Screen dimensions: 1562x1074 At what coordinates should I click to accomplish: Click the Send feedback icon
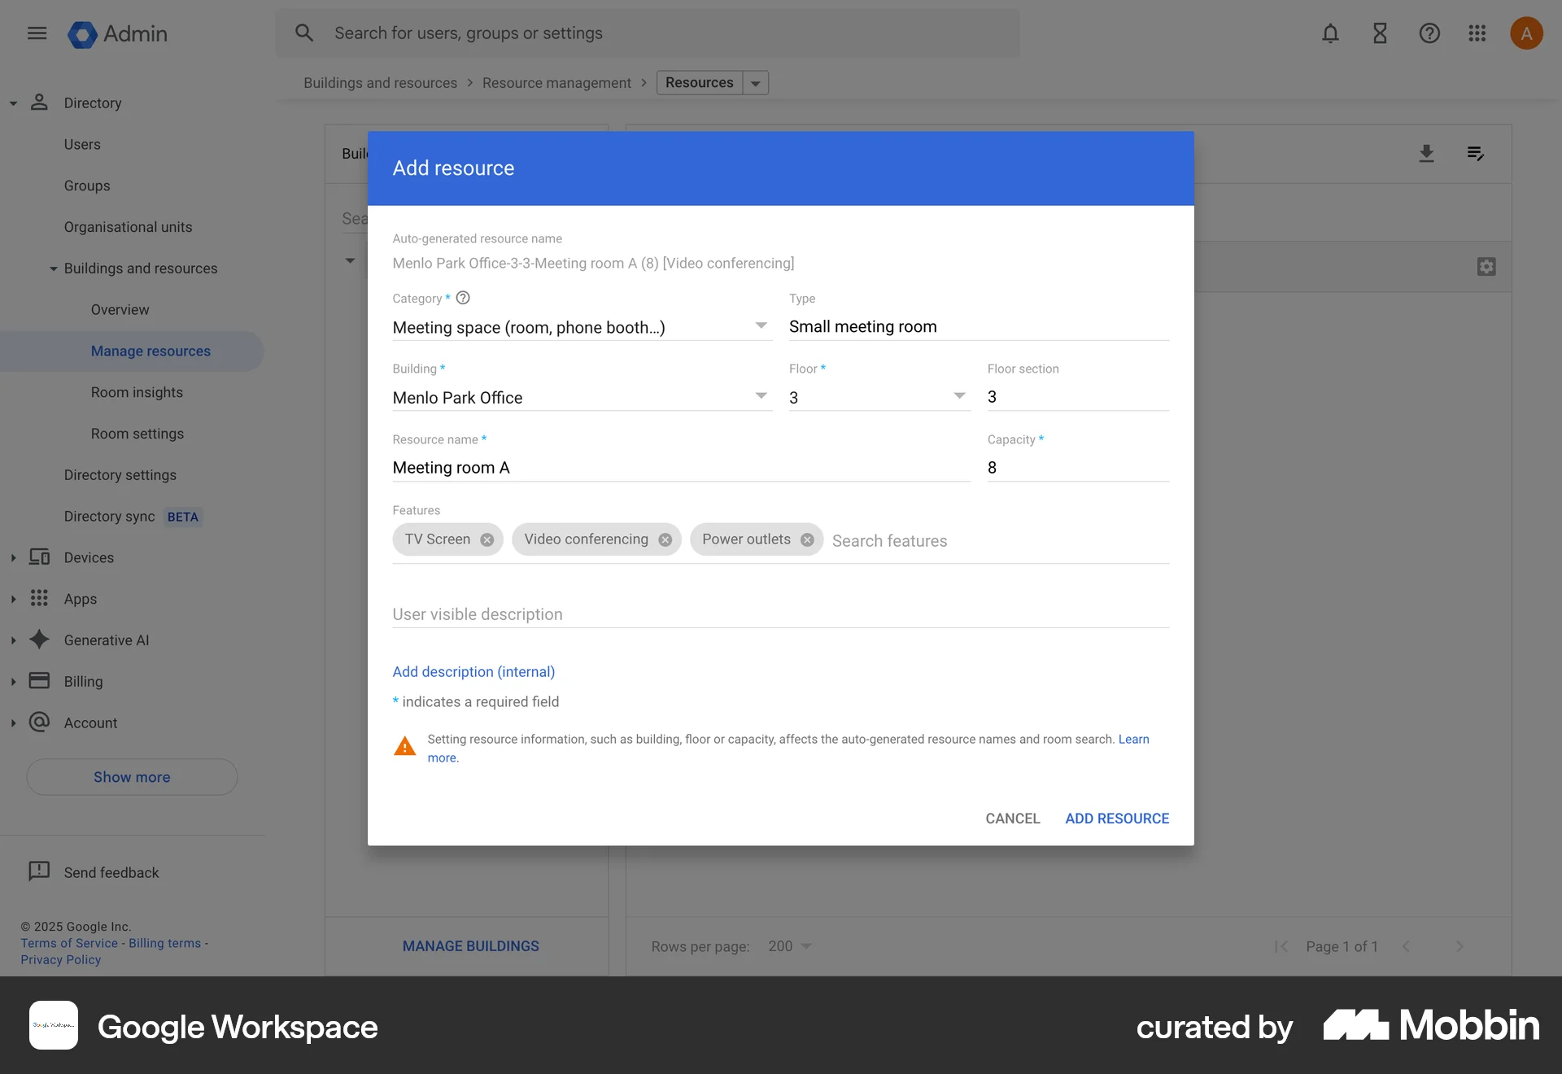coord(39,871)
